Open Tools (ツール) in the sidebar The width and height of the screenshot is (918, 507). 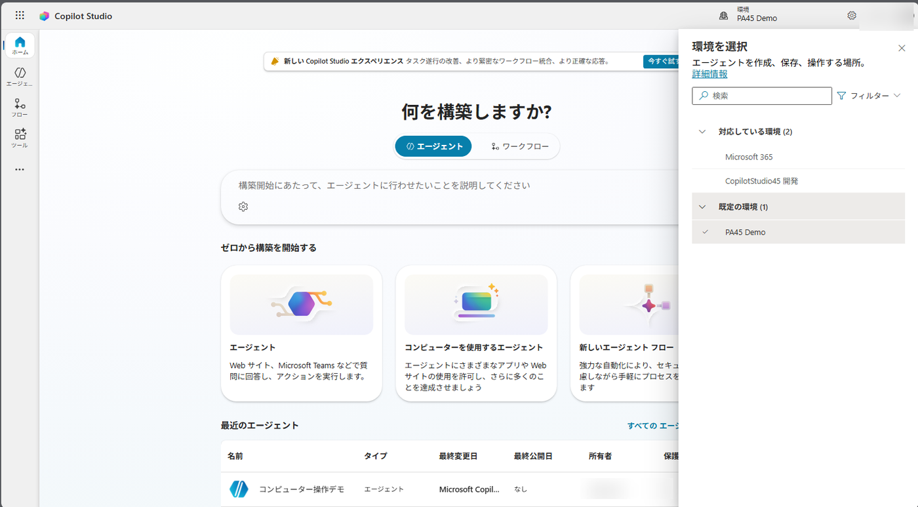pos(20,138)
